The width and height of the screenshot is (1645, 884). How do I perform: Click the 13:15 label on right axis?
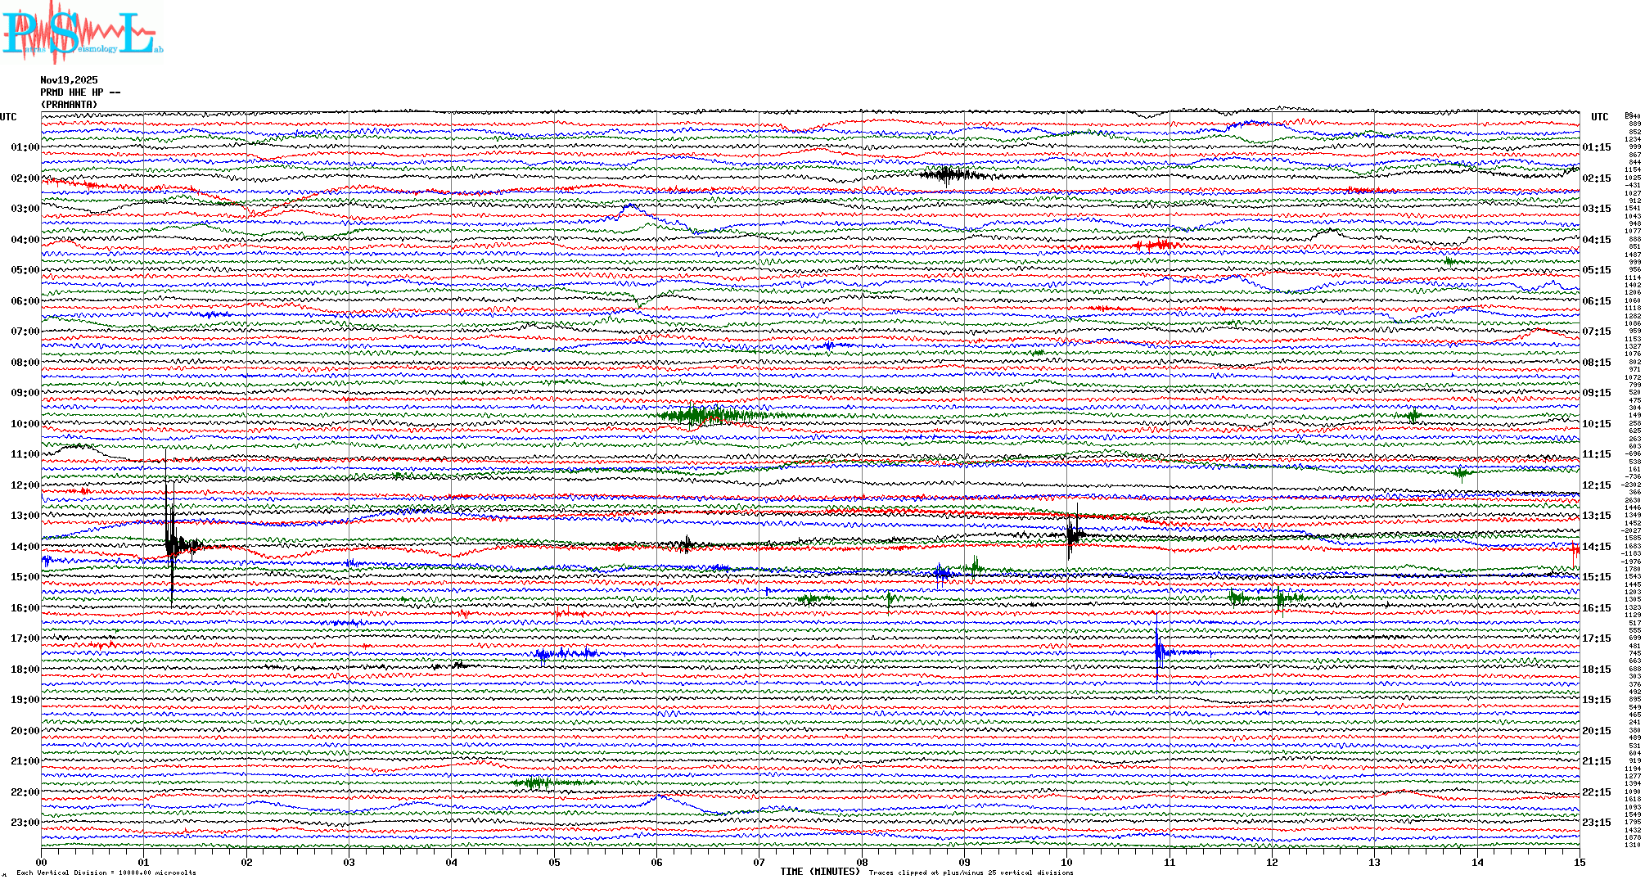tap(1596, 516)
